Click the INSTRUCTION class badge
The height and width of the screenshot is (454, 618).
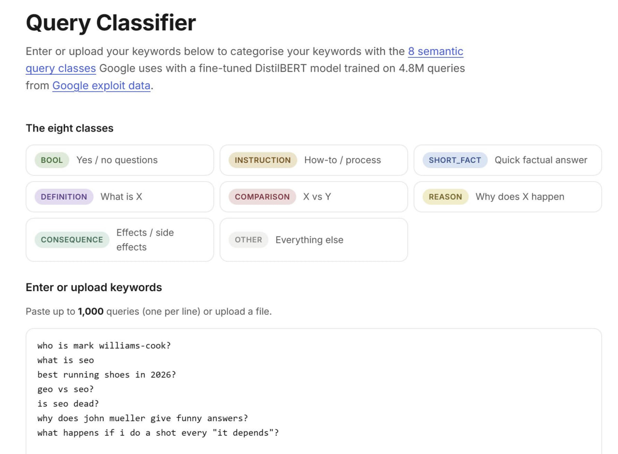point(263,160)
